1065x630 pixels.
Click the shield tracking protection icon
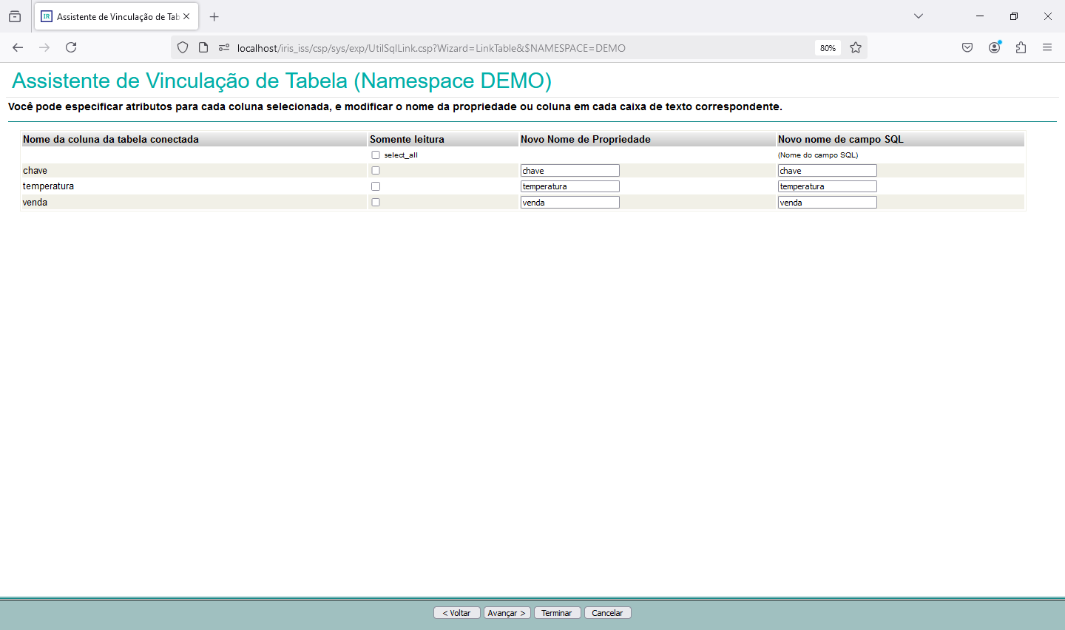pos(183,47)
